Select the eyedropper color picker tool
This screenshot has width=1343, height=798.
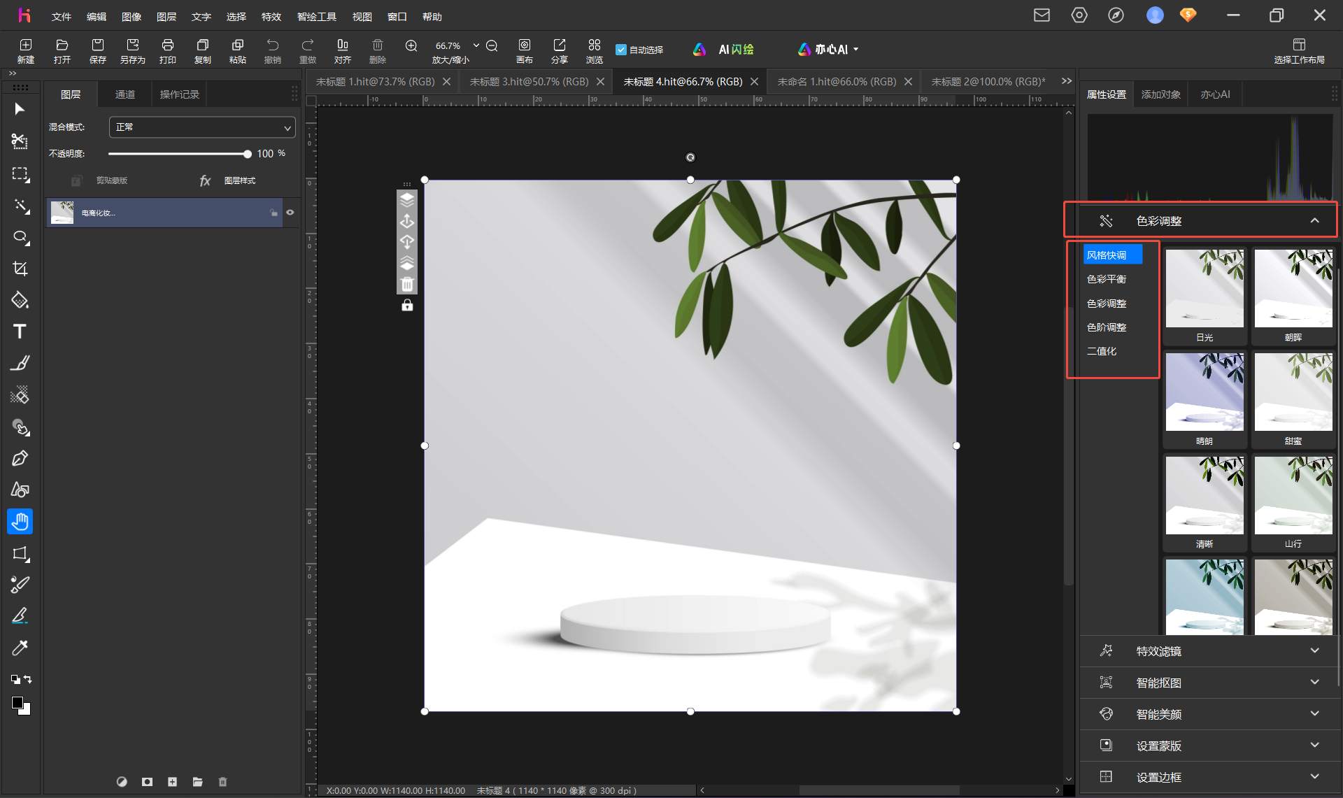coord(20,648)
